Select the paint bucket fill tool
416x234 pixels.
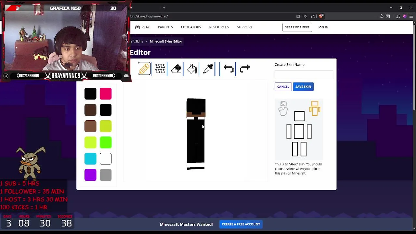click(x=192, y=69)
